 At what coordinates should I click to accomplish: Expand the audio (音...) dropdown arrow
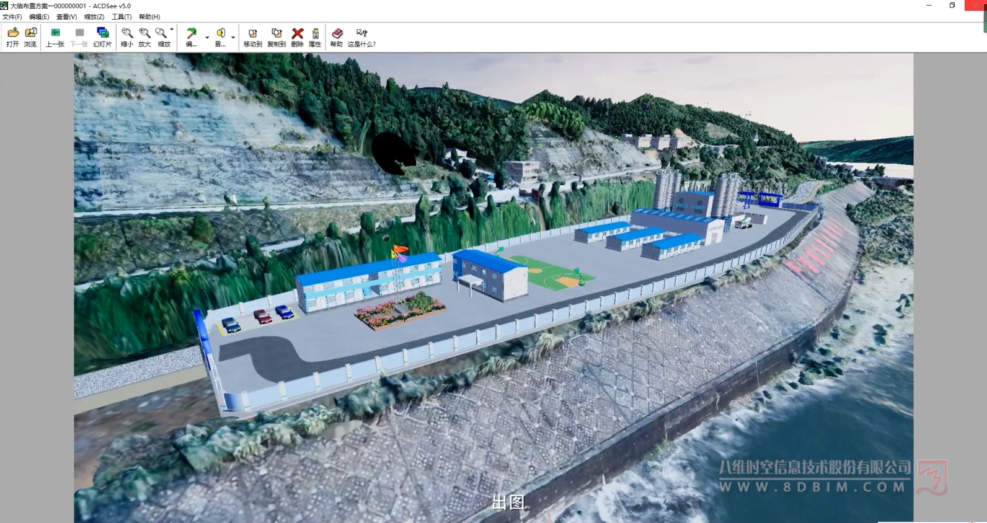233,37
